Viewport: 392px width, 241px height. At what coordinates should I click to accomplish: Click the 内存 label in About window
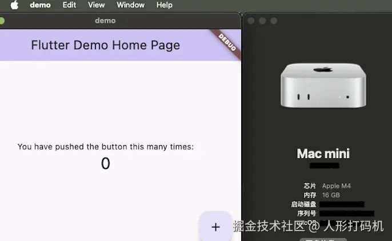tap(310, 195)
